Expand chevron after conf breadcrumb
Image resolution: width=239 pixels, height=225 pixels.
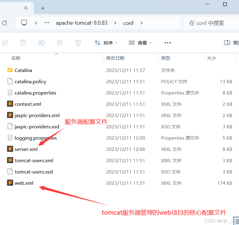click(x=142, y=23)
